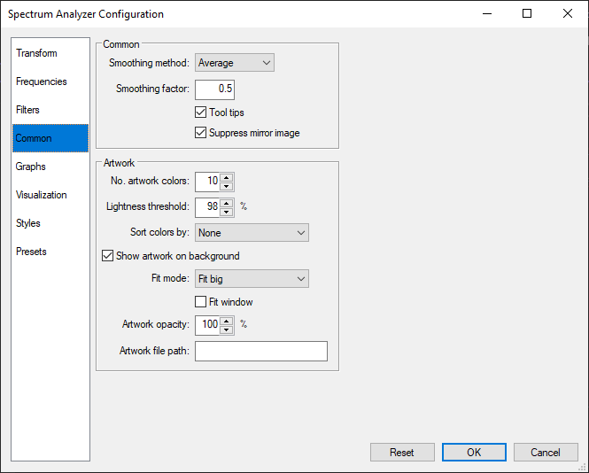Screen dimensions: 589x473
Task: Toggle Show artwork on background
Action: pyautogui.click(x=108, y=256)
